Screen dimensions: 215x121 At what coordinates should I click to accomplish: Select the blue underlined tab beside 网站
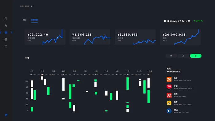tap(34, 20)
